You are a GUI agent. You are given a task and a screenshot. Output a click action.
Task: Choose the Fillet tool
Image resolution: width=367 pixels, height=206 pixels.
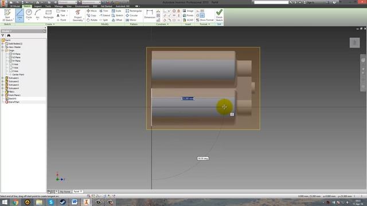click(x=61, y=11)
